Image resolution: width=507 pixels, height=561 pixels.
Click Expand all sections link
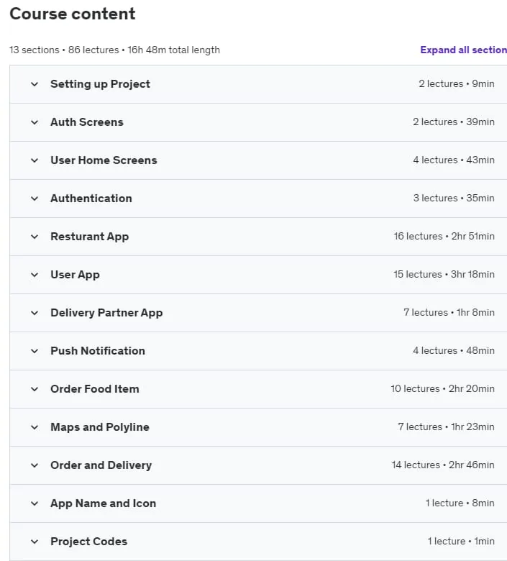[463, 50]
